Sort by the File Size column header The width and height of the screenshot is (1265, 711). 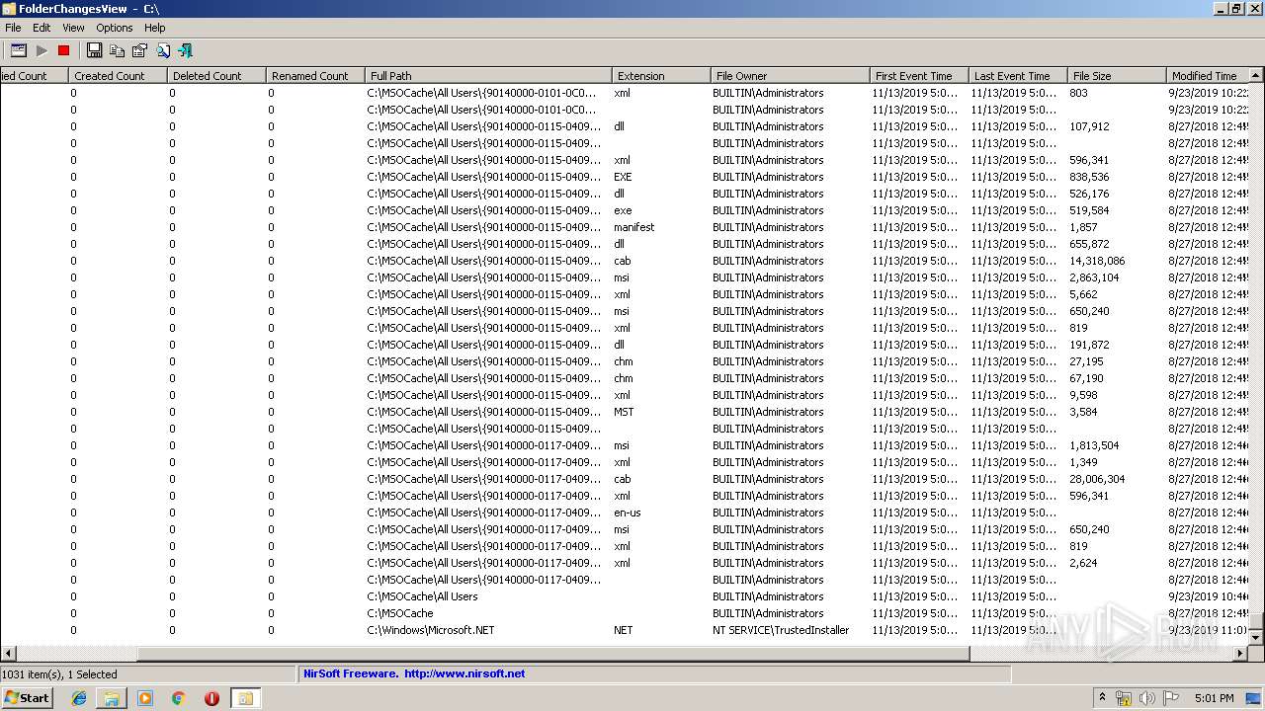[x=1117, y=75]
